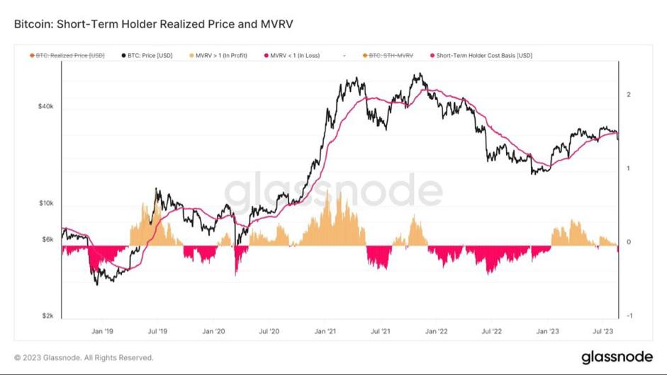The image size is (667, 375).
Task: Toggle Short-Term Holder Cost Basis [USD] label
Action: click(x=484, y=55)
